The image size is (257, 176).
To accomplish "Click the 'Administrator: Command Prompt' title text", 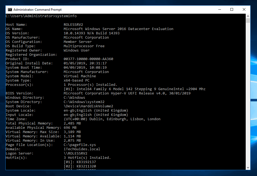I will (x=37, y=10).
